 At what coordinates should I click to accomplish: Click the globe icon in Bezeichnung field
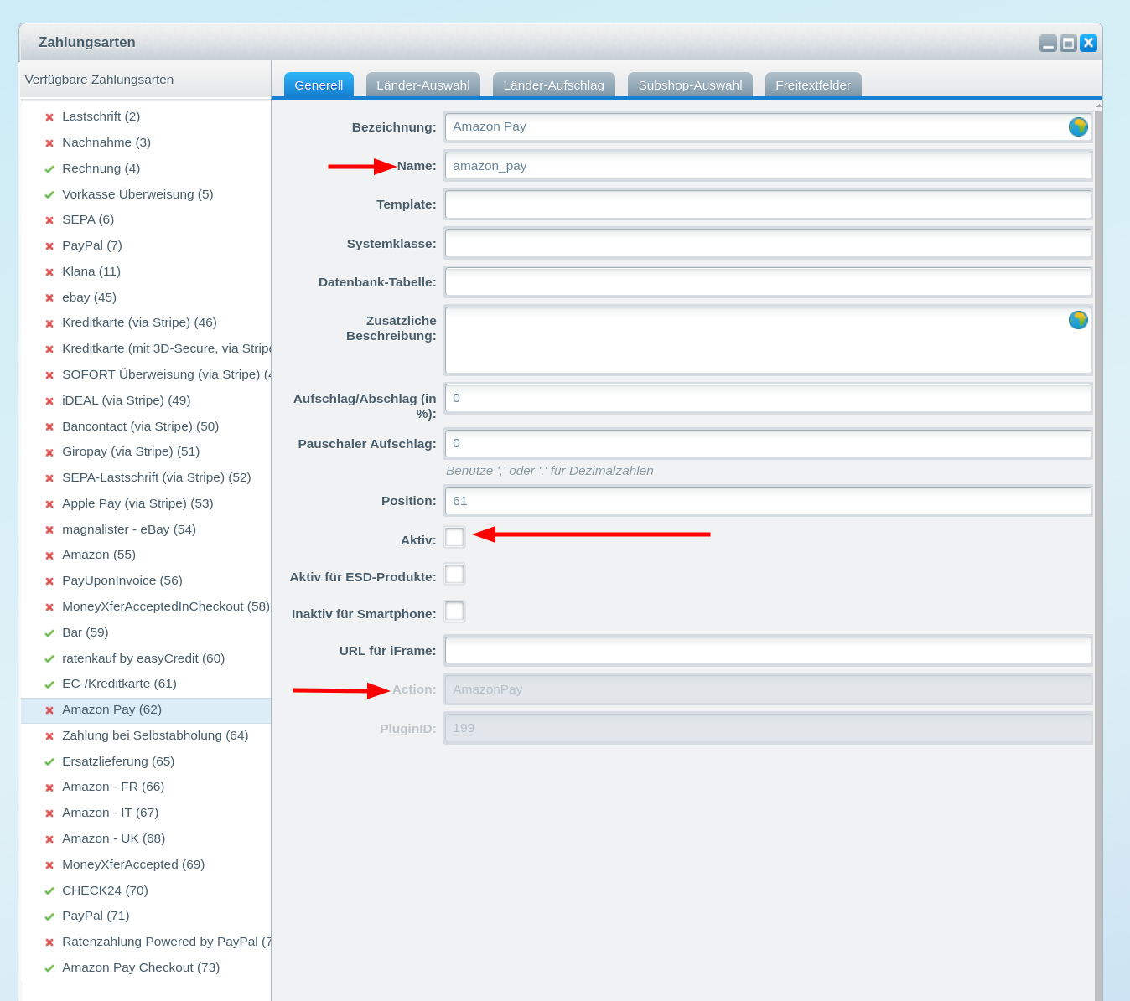point(1078,126)
